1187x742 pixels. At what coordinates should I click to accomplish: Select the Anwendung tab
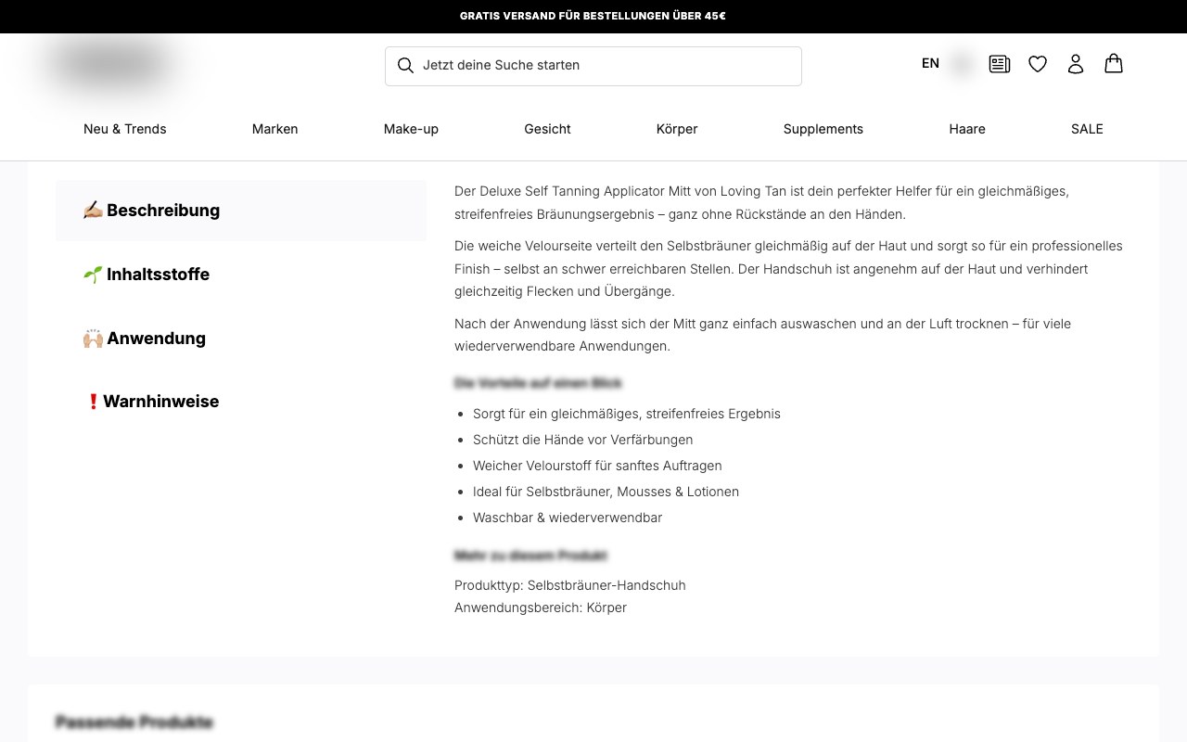coord(241,339)
